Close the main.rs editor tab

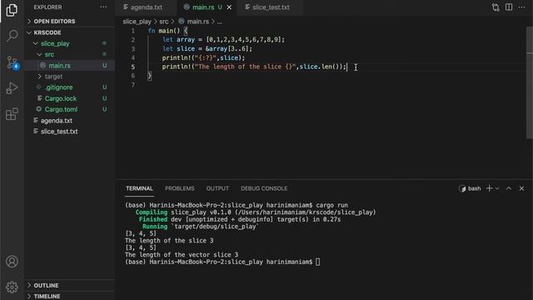(x=230, y=7)
